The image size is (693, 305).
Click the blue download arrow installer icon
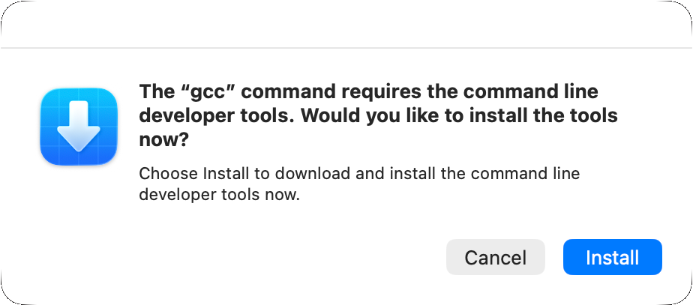pyautogui.click(x=79, y=127)
